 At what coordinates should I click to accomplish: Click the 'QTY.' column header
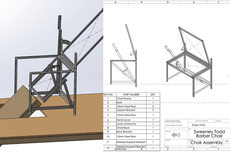click(153, 94)
